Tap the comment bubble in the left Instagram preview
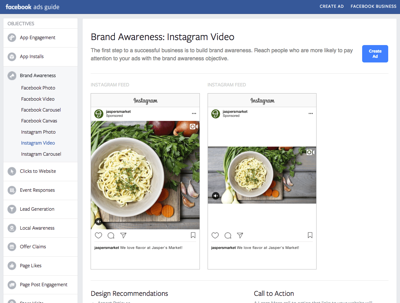The image size is (400, 303). coord(111,235)
